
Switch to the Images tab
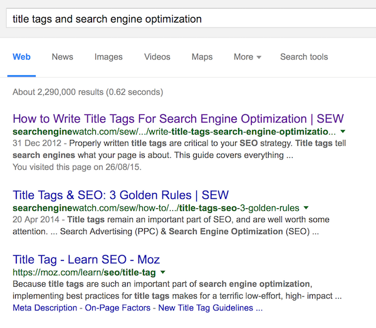(108, 57)
